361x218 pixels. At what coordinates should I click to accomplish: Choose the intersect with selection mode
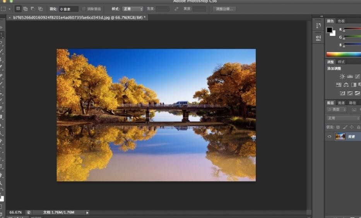(x=40, y=9)
